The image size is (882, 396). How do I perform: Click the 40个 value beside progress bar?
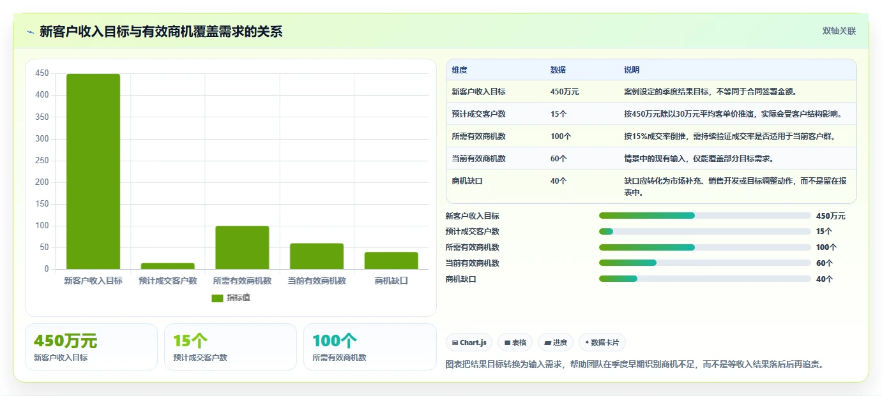coord(825,279)
